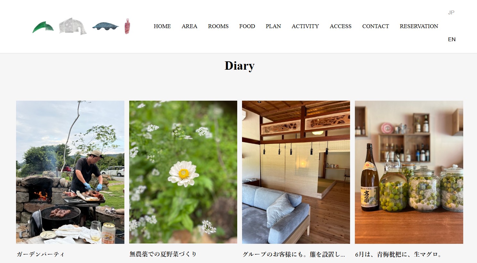Viewport: 477px width, 263px height.
Task: Navigate to the FOOD page
Action: (247, 26)
